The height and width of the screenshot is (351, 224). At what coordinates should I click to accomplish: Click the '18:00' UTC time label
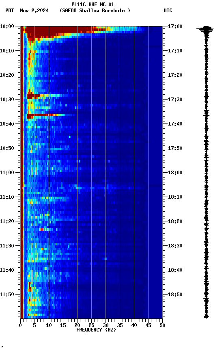(x=175, y=173)
